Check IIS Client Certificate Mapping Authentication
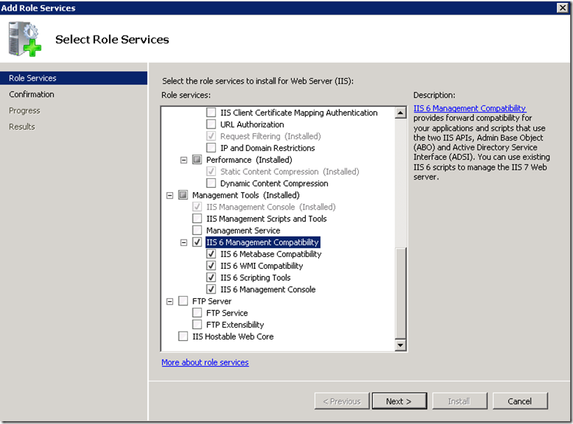573x424 pixels. pyautogui.click(x=211, y=112)
